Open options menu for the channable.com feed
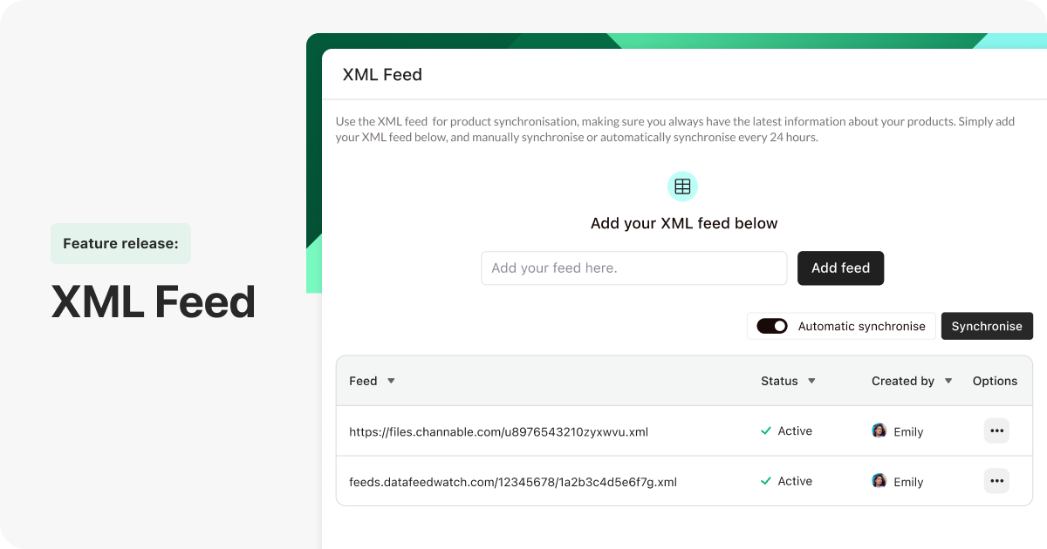This screenshot has width=1047, height=549. tap(996, 430)
